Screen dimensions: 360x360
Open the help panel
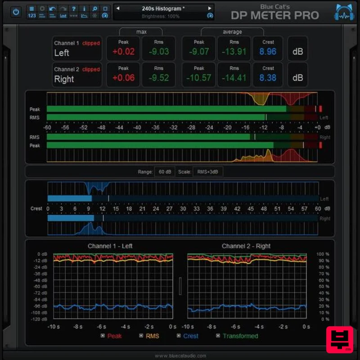74,8
